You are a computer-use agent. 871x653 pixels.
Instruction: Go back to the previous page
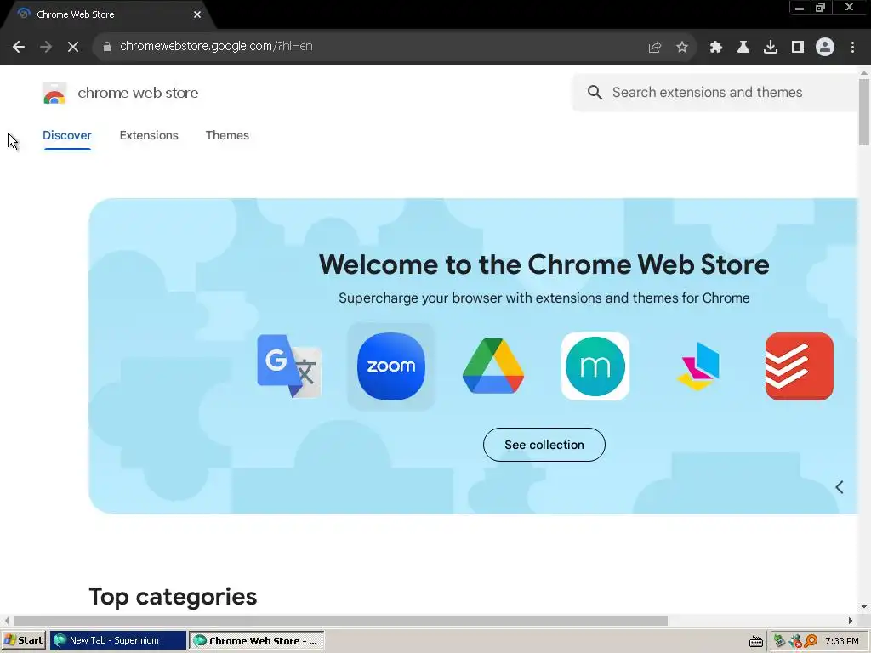click(19, 47)
